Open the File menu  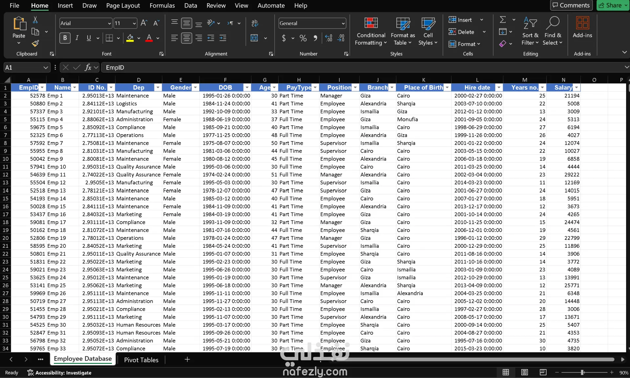(x=14, y=6)
